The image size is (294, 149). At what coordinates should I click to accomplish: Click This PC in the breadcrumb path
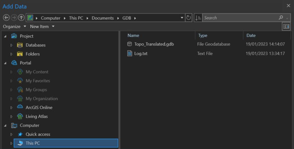pyautogui.click(x=76, y=18)
